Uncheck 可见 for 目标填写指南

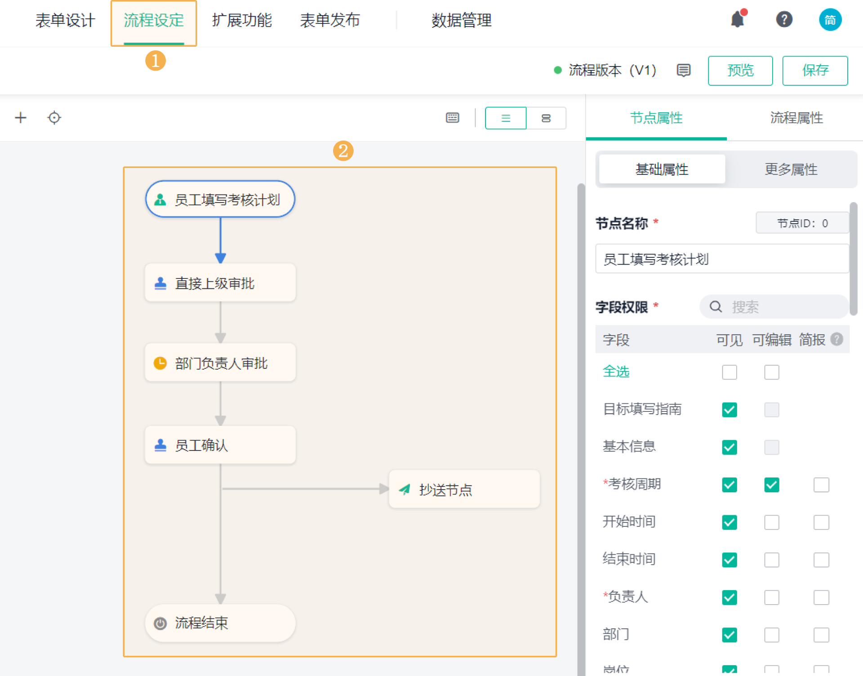click(729, 410)
